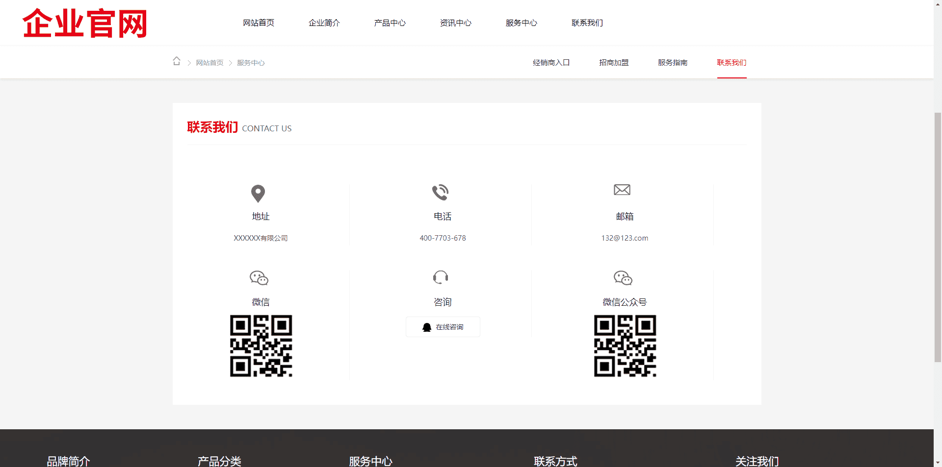Screen dimensions: 942x467
Task: Click the 电话 label
Action: coord(443,217)
